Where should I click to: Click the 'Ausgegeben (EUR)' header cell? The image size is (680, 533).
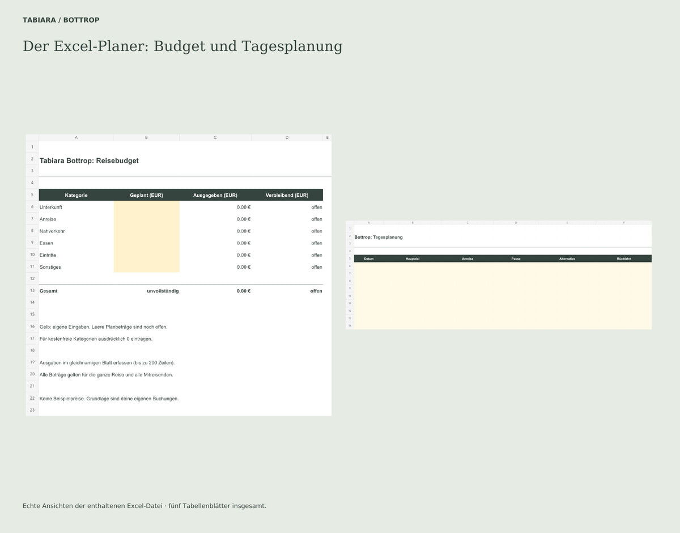pos(215,195)
